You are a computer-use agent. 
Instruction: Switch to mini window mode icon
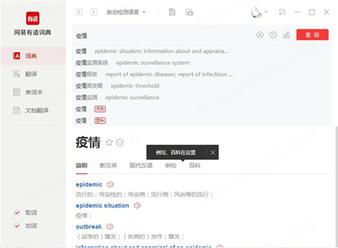tap(282, 12)
